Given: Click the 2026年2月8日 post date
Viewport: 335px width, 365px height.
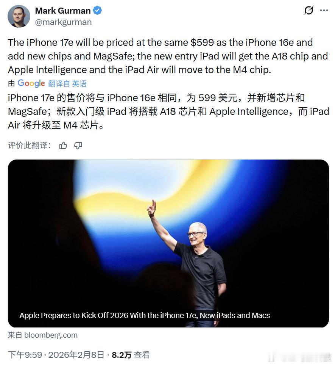Looking at the screenshot, I should 76,355.
